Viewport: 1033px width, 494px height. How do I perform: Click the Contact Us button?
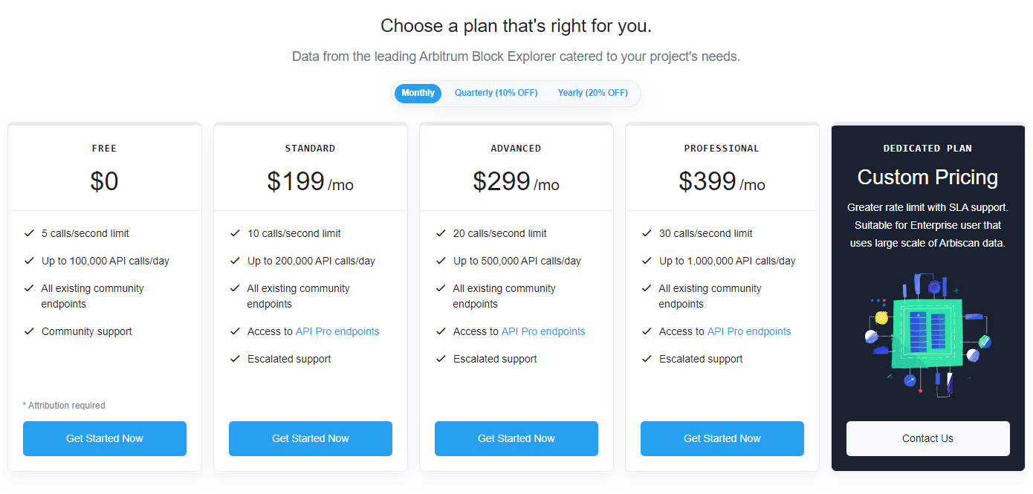click(927, 438)
